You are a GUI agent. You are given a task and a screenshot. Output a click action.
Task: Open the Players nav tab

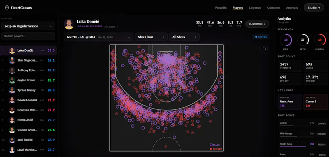click(238, 8)
